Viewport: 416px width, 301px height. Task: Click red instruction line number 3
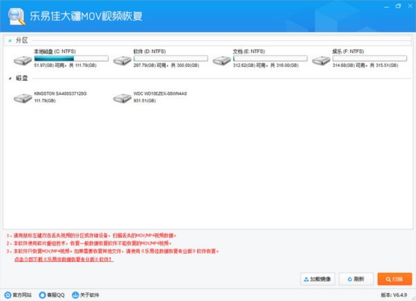tap(112, 251)
